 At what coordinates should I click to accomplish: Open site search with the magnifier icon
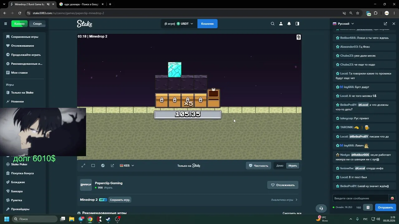pos(273,24)
